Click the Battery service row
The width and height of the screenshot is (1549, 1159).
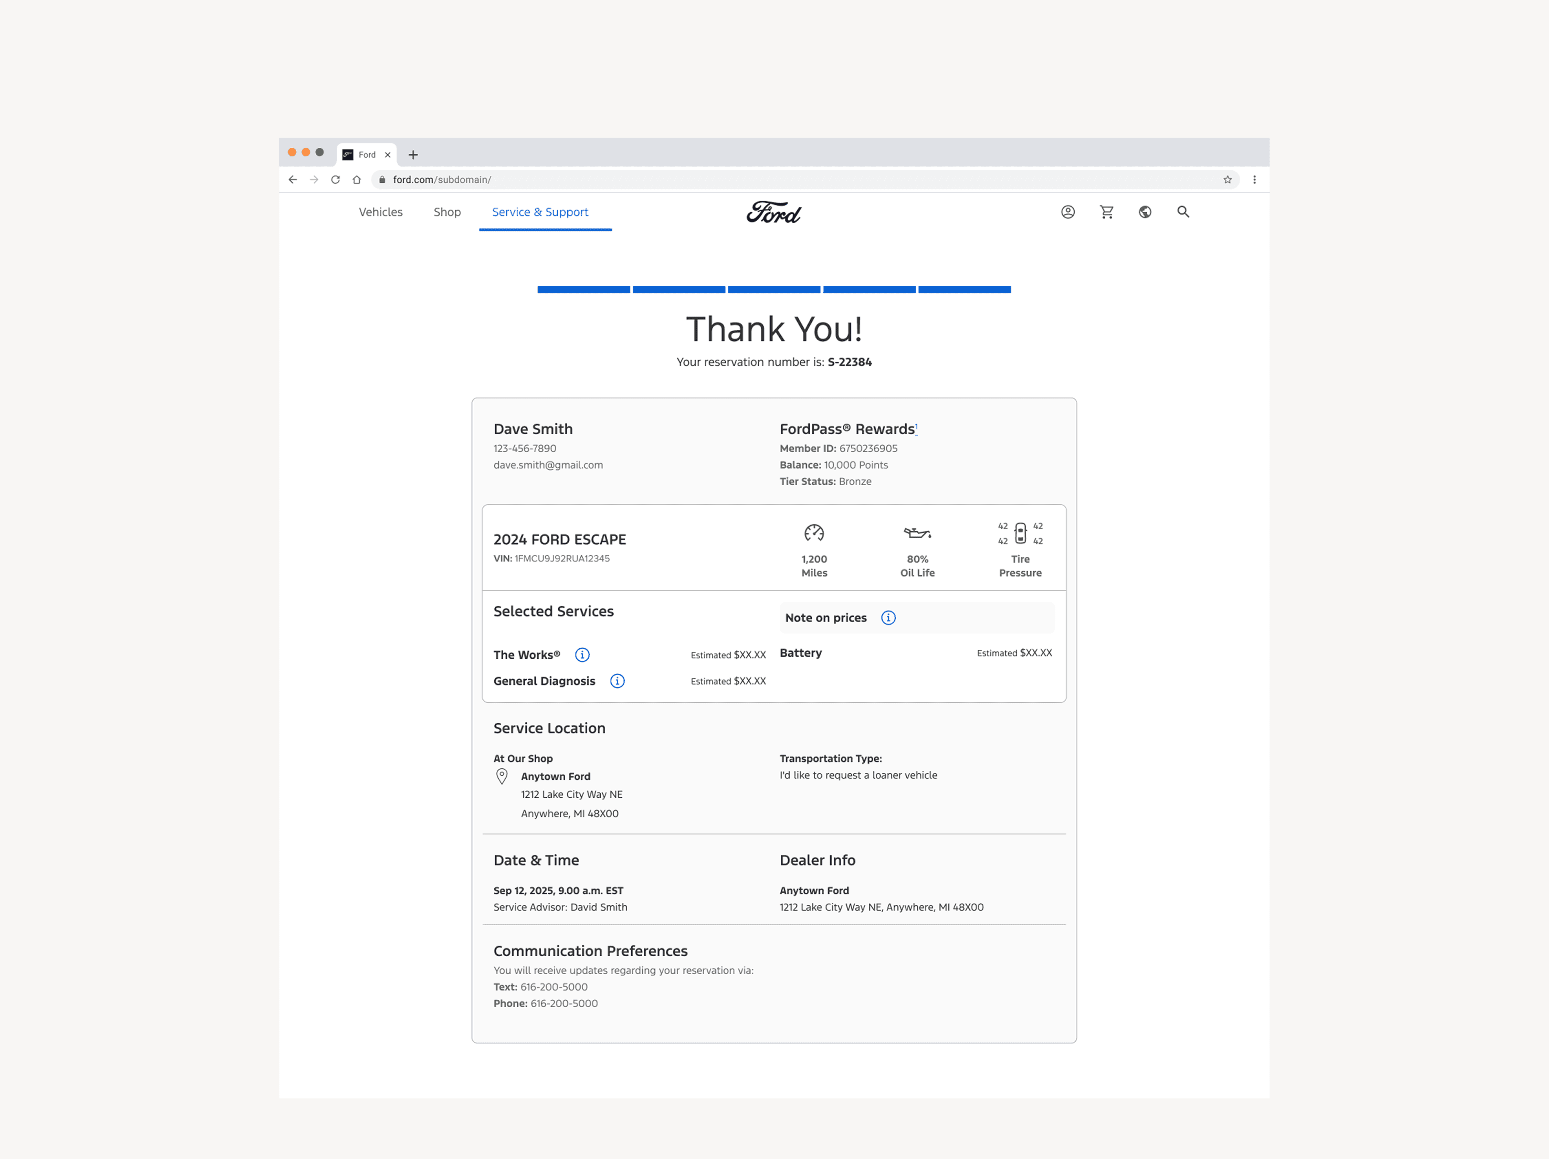tap(916, 653)
